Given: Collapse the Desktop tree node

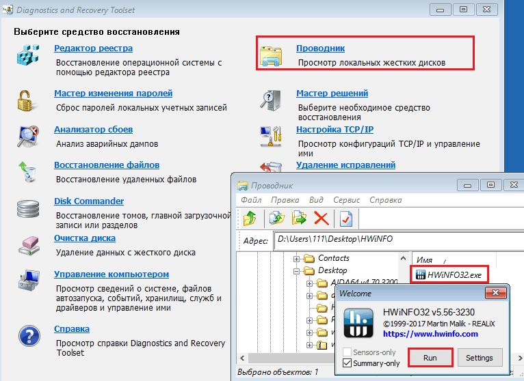Looking at the screenshot, I should click(x=296, y=271).
